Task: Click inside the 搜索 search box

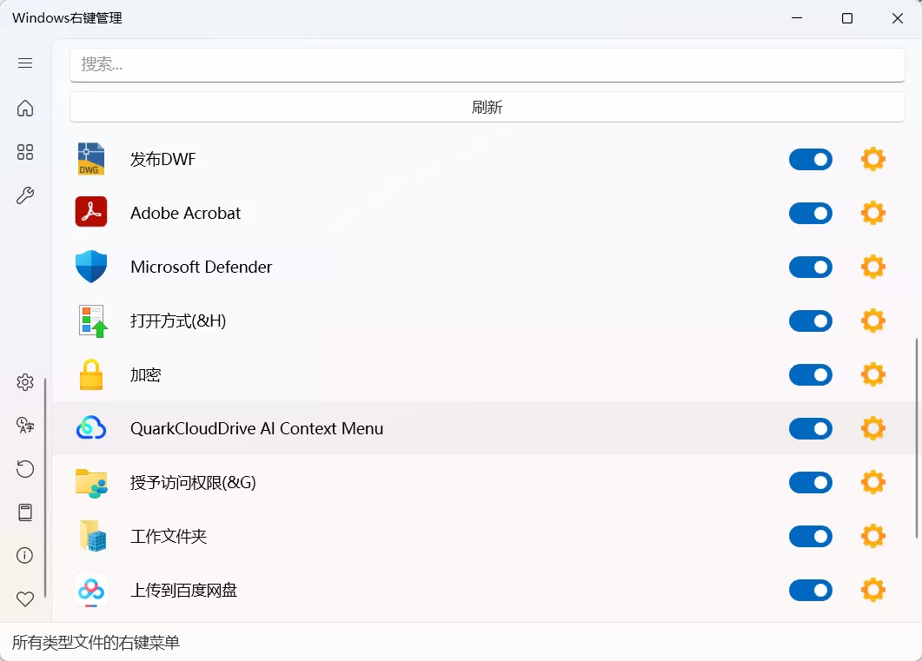Action: 487,64
